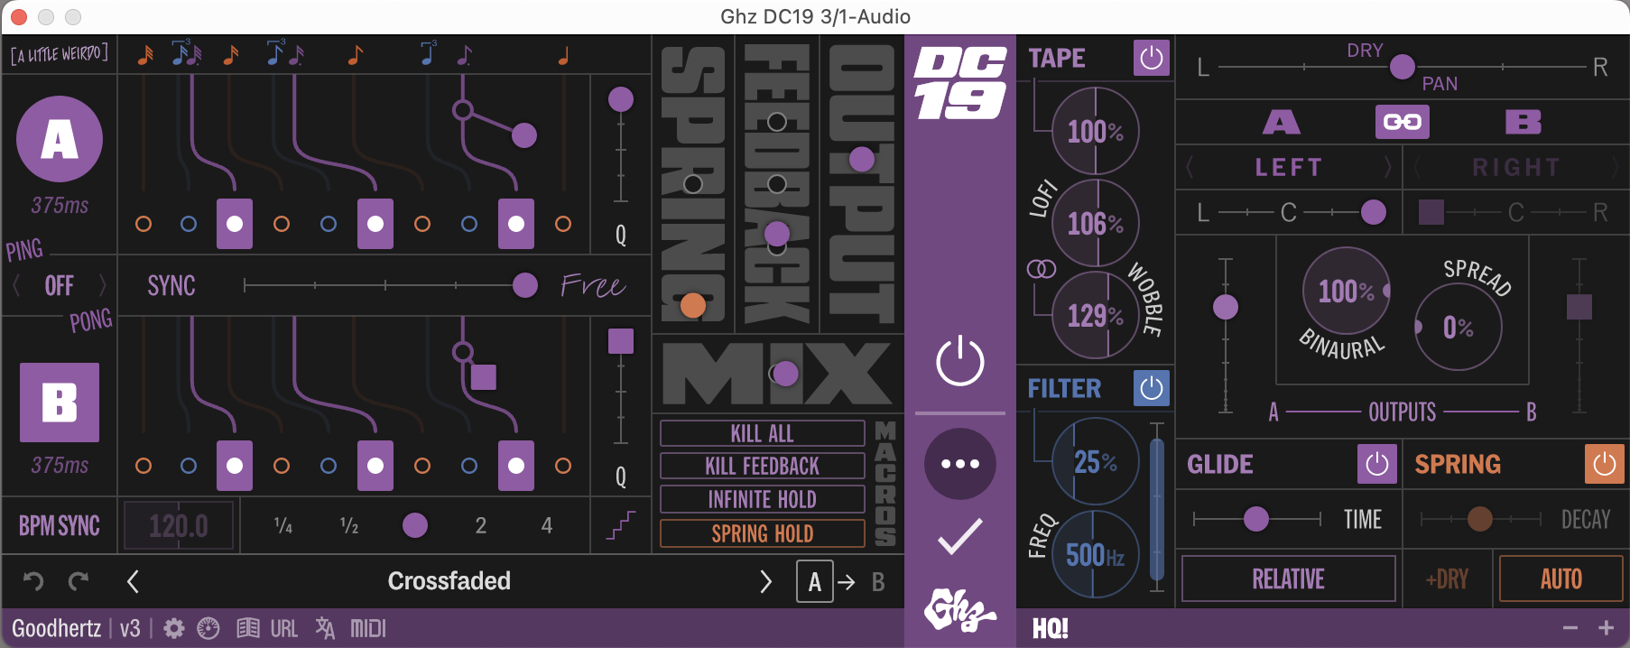1630x648 pixels.
Task: Select the A tab in outputs panel
Action: [1281, 122]
